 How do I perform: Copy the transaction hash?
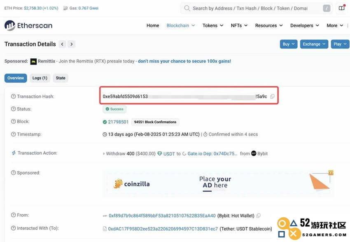click(x=272, y=97)
